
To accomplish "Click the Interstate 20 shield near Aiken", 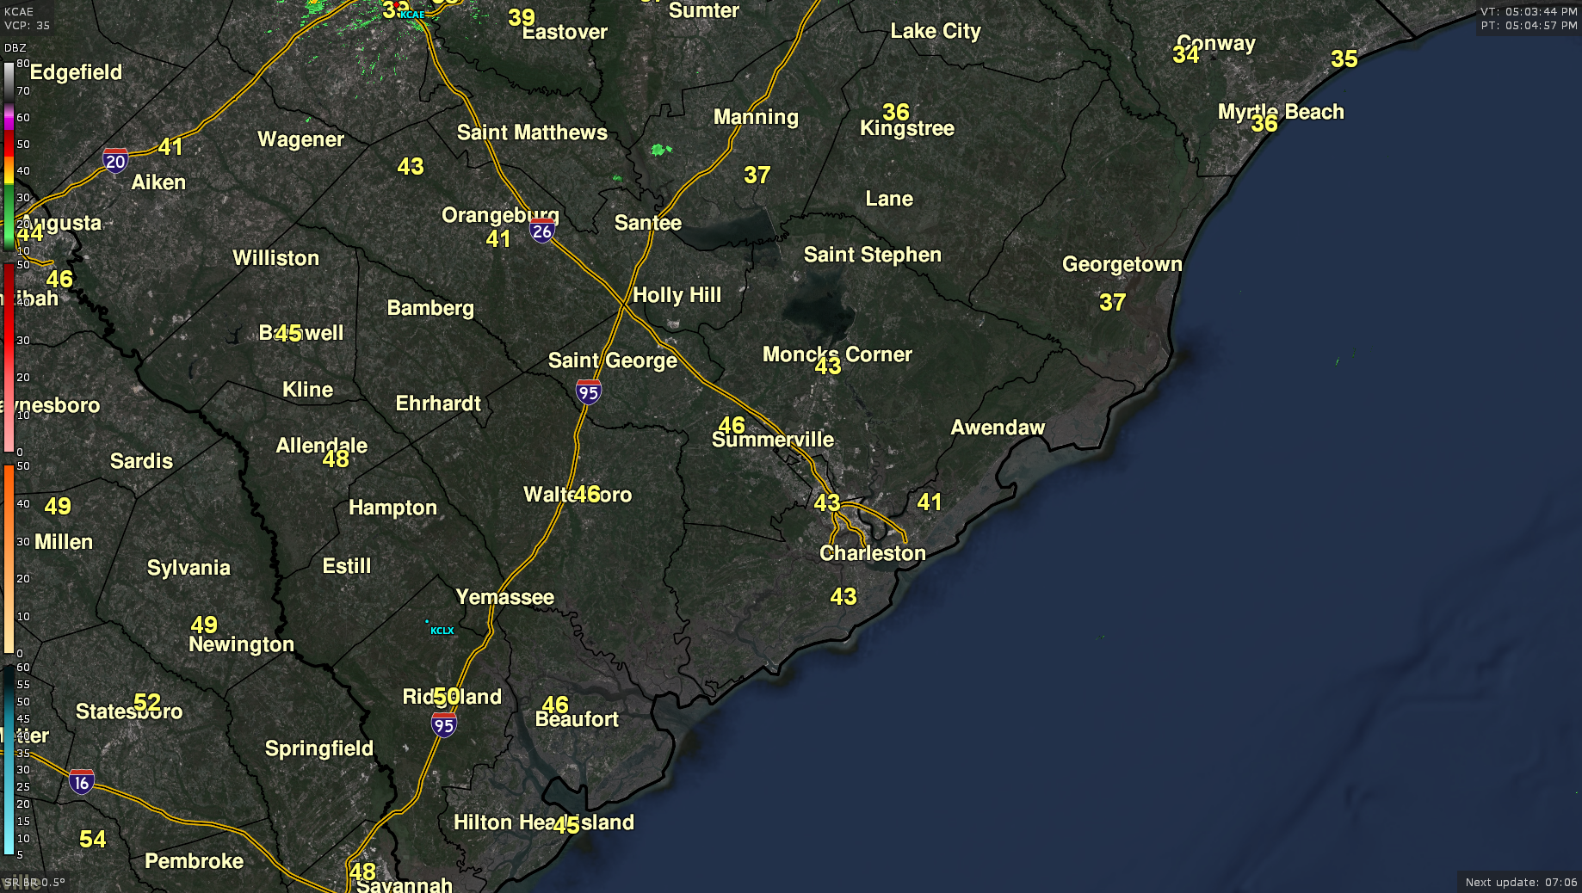I will coord(114,161).
